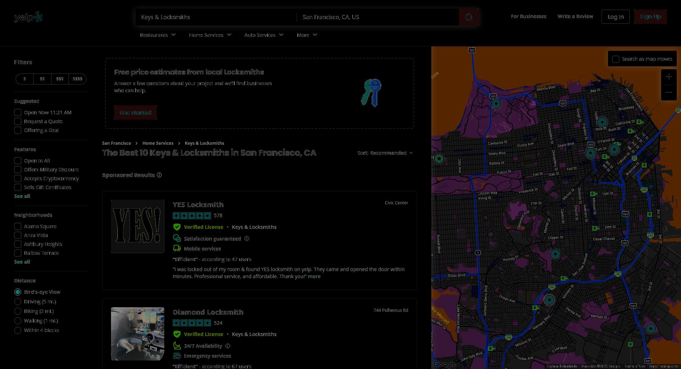Click the map pin near Pine St
The height and width of the screenshot is (369, 681).
[x=602, y=122]
